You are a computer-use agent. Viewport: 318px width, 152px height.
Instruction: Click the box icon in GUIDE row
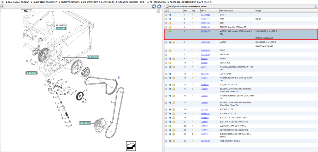(x=170, y=50)
